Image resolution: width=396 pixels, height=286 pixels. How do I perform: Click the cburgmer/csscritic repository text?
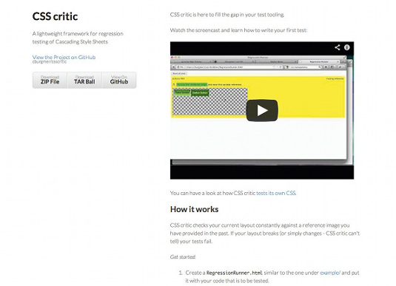50,62
